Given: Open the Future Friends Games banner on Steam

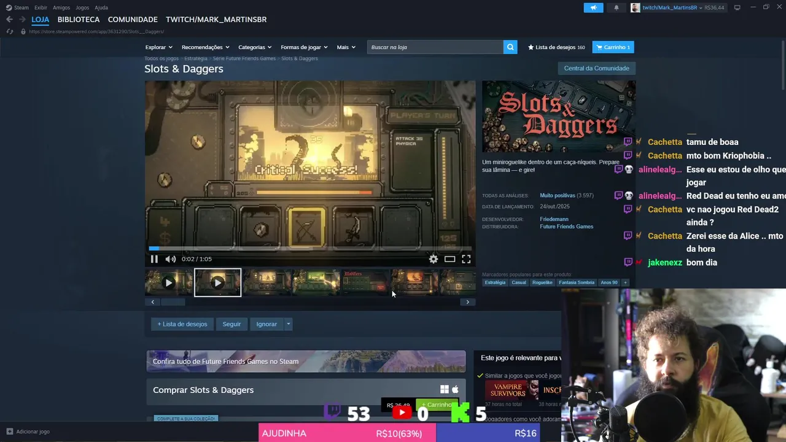Looking at the screenshot, I should click(x=306, y=361).
